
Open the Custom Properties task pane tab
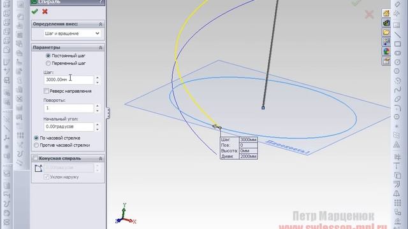click(x=386, y=61)
